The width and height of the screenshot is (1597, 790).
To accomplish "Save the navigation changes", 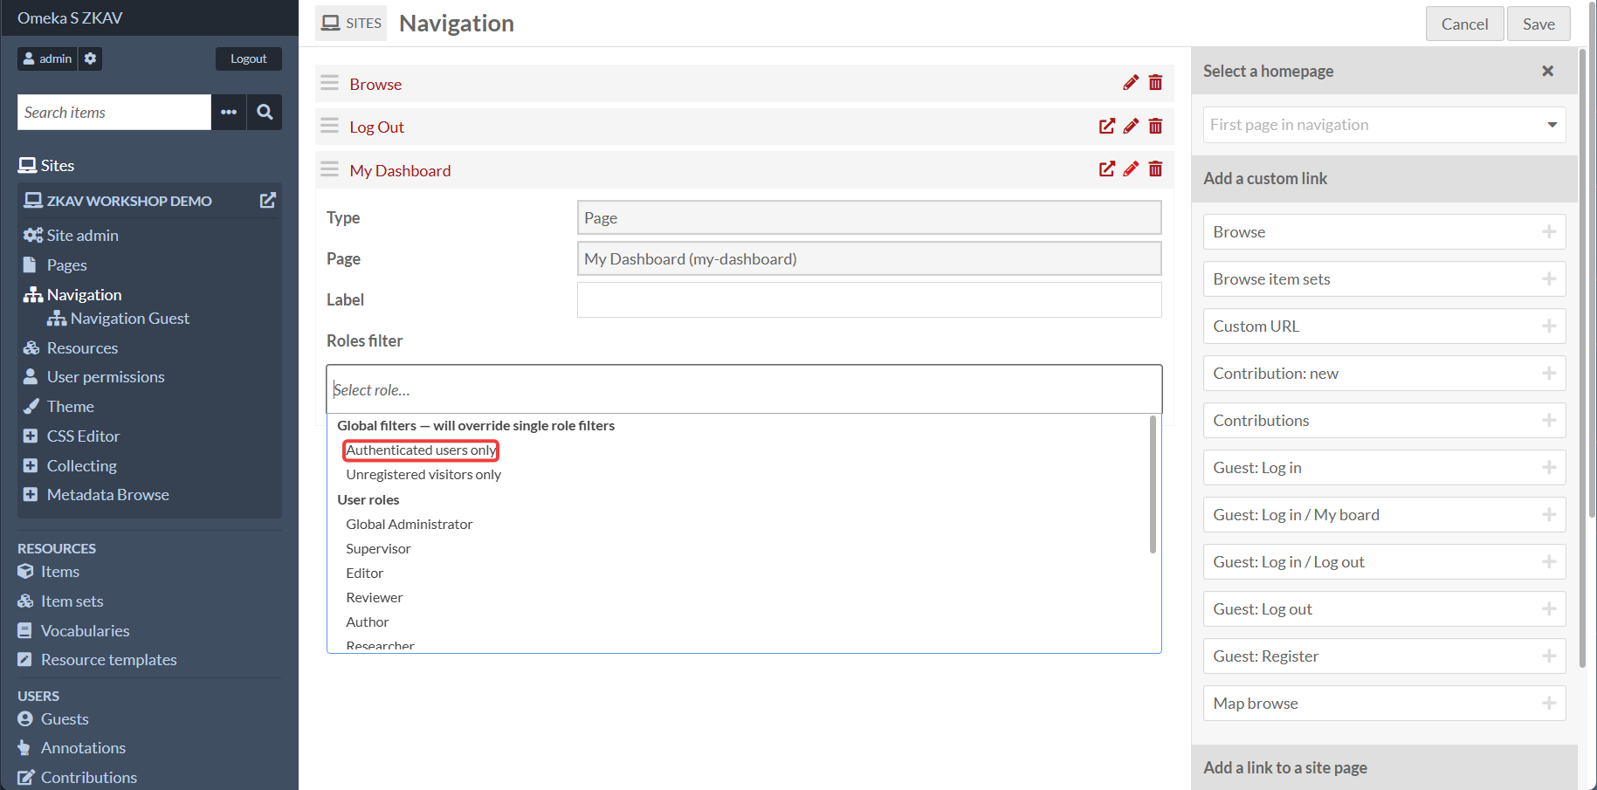I will click(x=1538, y=24).
